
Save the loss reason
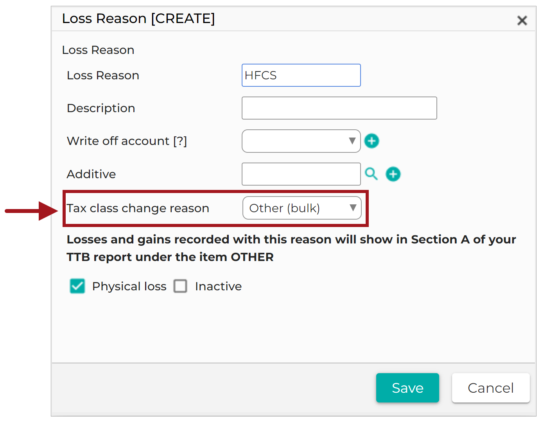(407, 388)
